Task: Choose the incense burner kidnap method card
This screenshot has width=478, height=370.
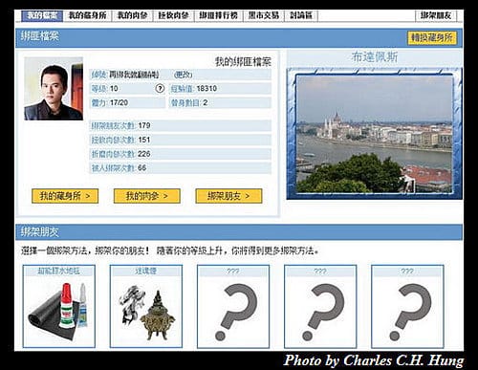Action: tap(146, 306)
